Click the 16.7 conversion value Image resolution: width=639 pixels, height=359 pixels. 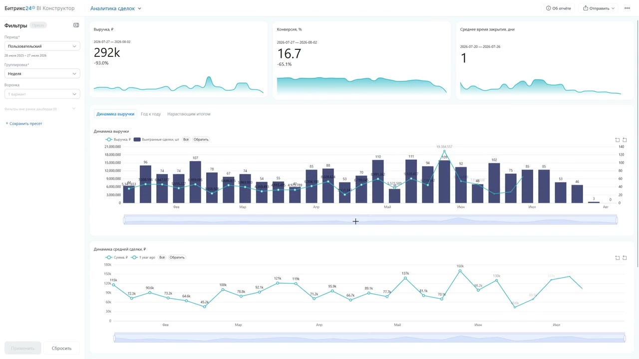pos(289,54)
